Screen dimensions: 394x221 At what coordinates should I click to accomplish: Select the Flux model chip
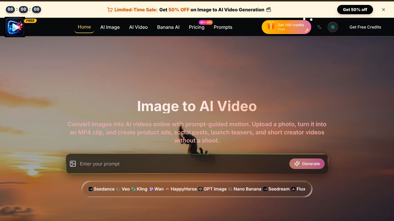click(x=298, y=189)
